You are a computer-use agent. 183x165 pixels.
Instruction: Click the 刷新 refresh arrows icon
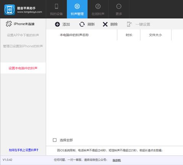tap(82, 24)
